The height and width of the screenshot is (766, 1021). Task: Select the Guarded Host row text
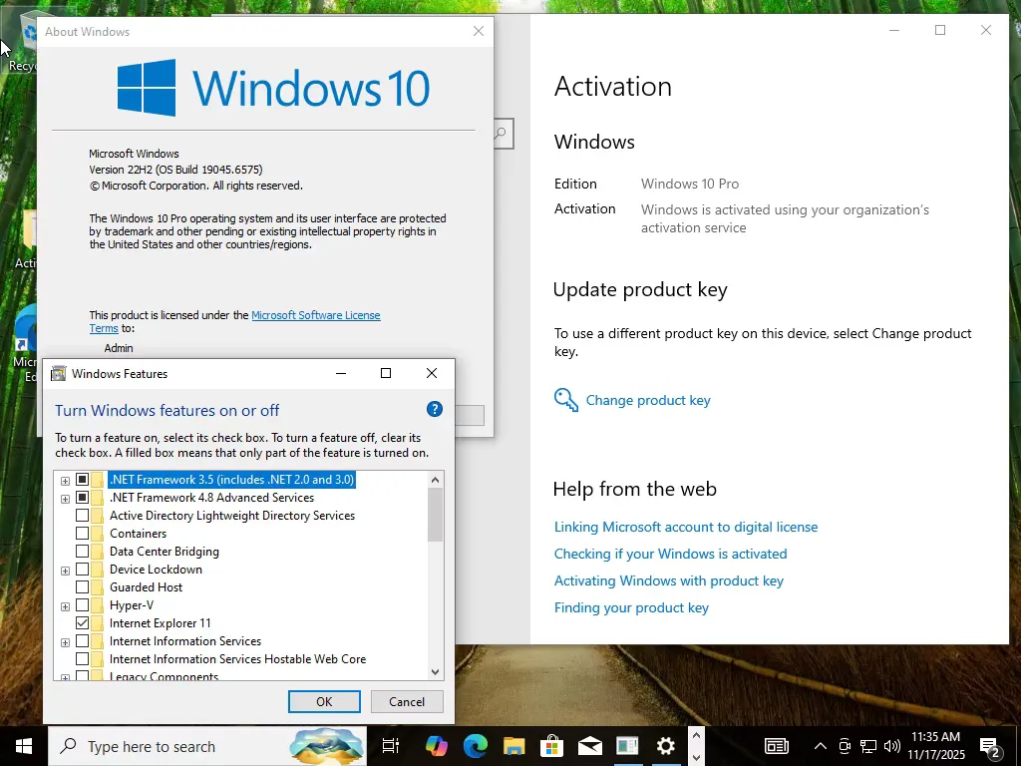[146, 587]
